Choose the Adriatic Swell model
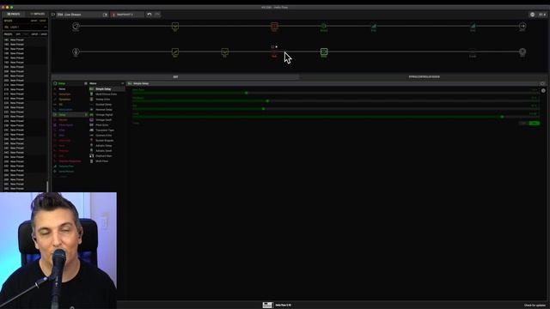 (x=104, y=151)
